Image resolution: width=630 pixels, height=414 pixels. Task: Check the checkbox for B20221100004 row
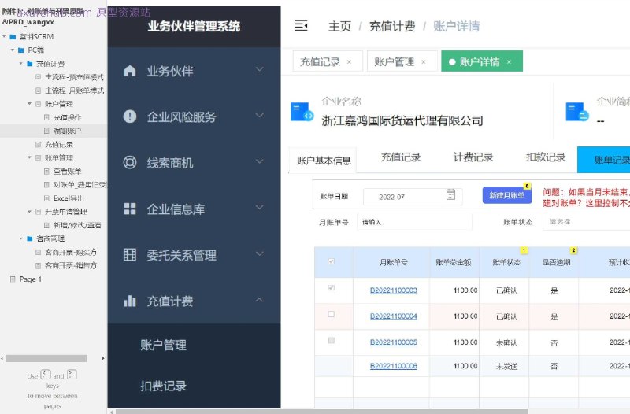pos(331,314)
